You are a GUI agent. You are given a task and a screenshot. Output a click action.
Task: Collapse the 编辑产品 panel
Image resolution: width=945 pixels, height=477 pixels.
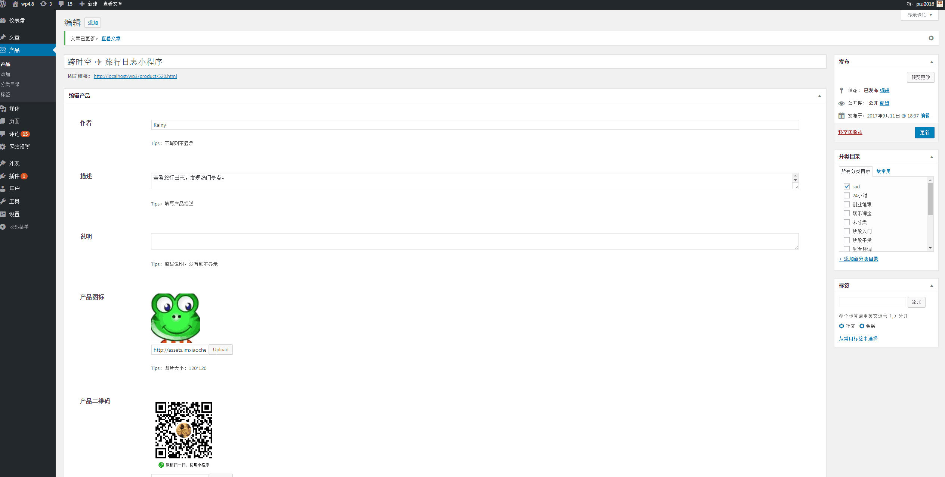[x=819, y=96]
